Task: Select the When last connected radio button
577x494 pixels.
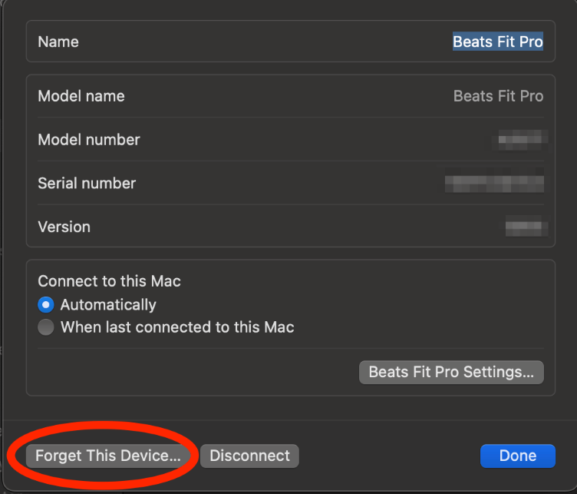Action: [47, 327]
